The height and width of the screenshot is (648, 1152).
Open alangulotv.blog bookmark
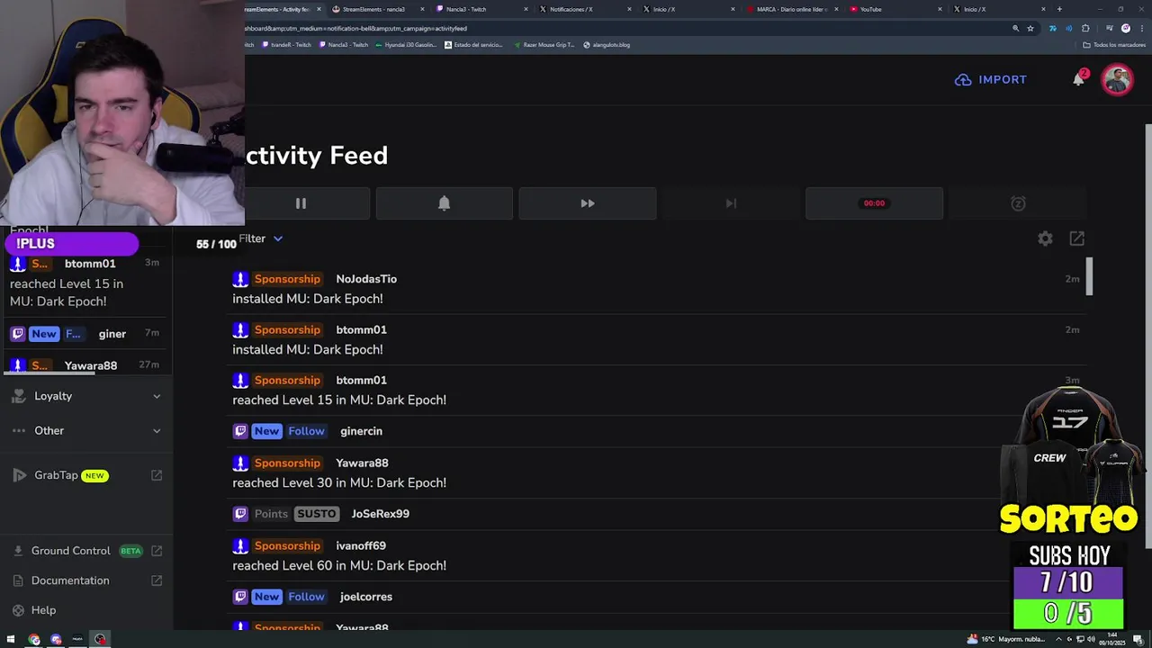(x=607, y=45)
